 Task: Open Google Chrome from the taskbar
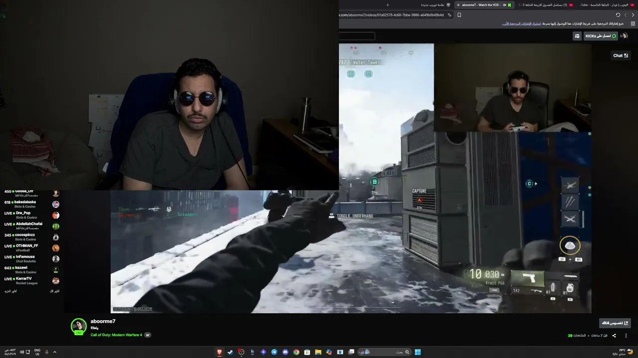296,352
